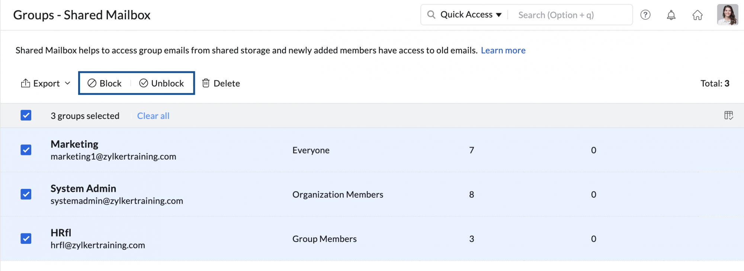This screenshot has width=744, height=271.
Task: Open the user profile avatar
Action: click(x=727, y=15)
